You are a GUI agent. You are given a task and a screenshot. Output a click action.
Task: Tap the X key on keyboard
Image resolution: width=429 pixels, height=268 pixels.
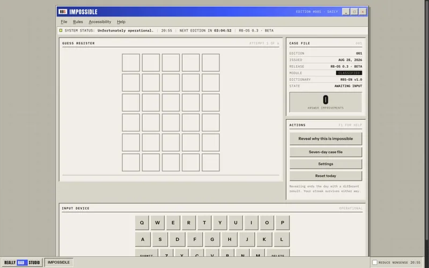[x=182, y=253]
